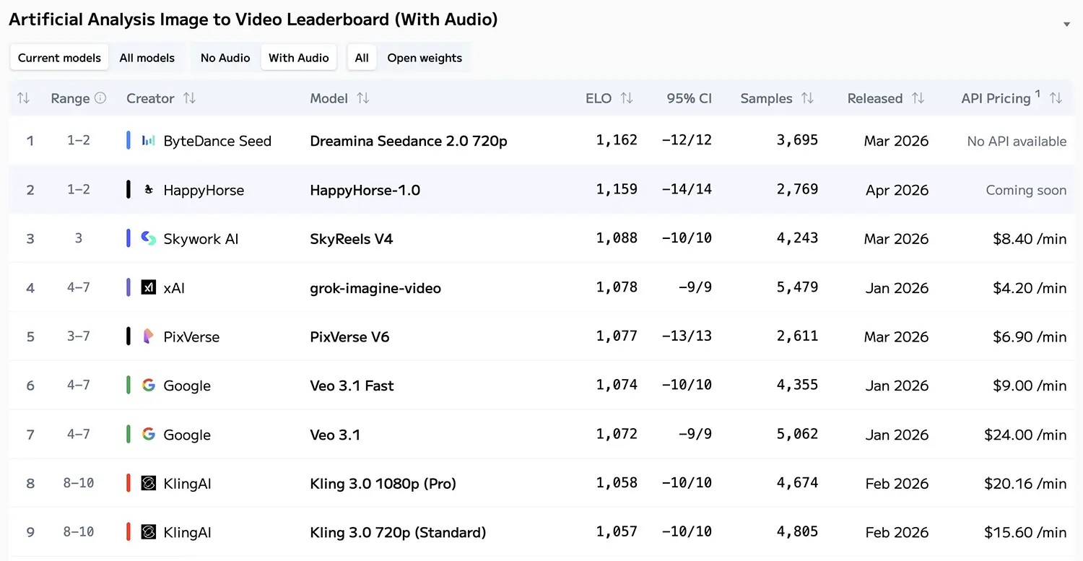Select the No Audio toggle

(x=225, y=58)
